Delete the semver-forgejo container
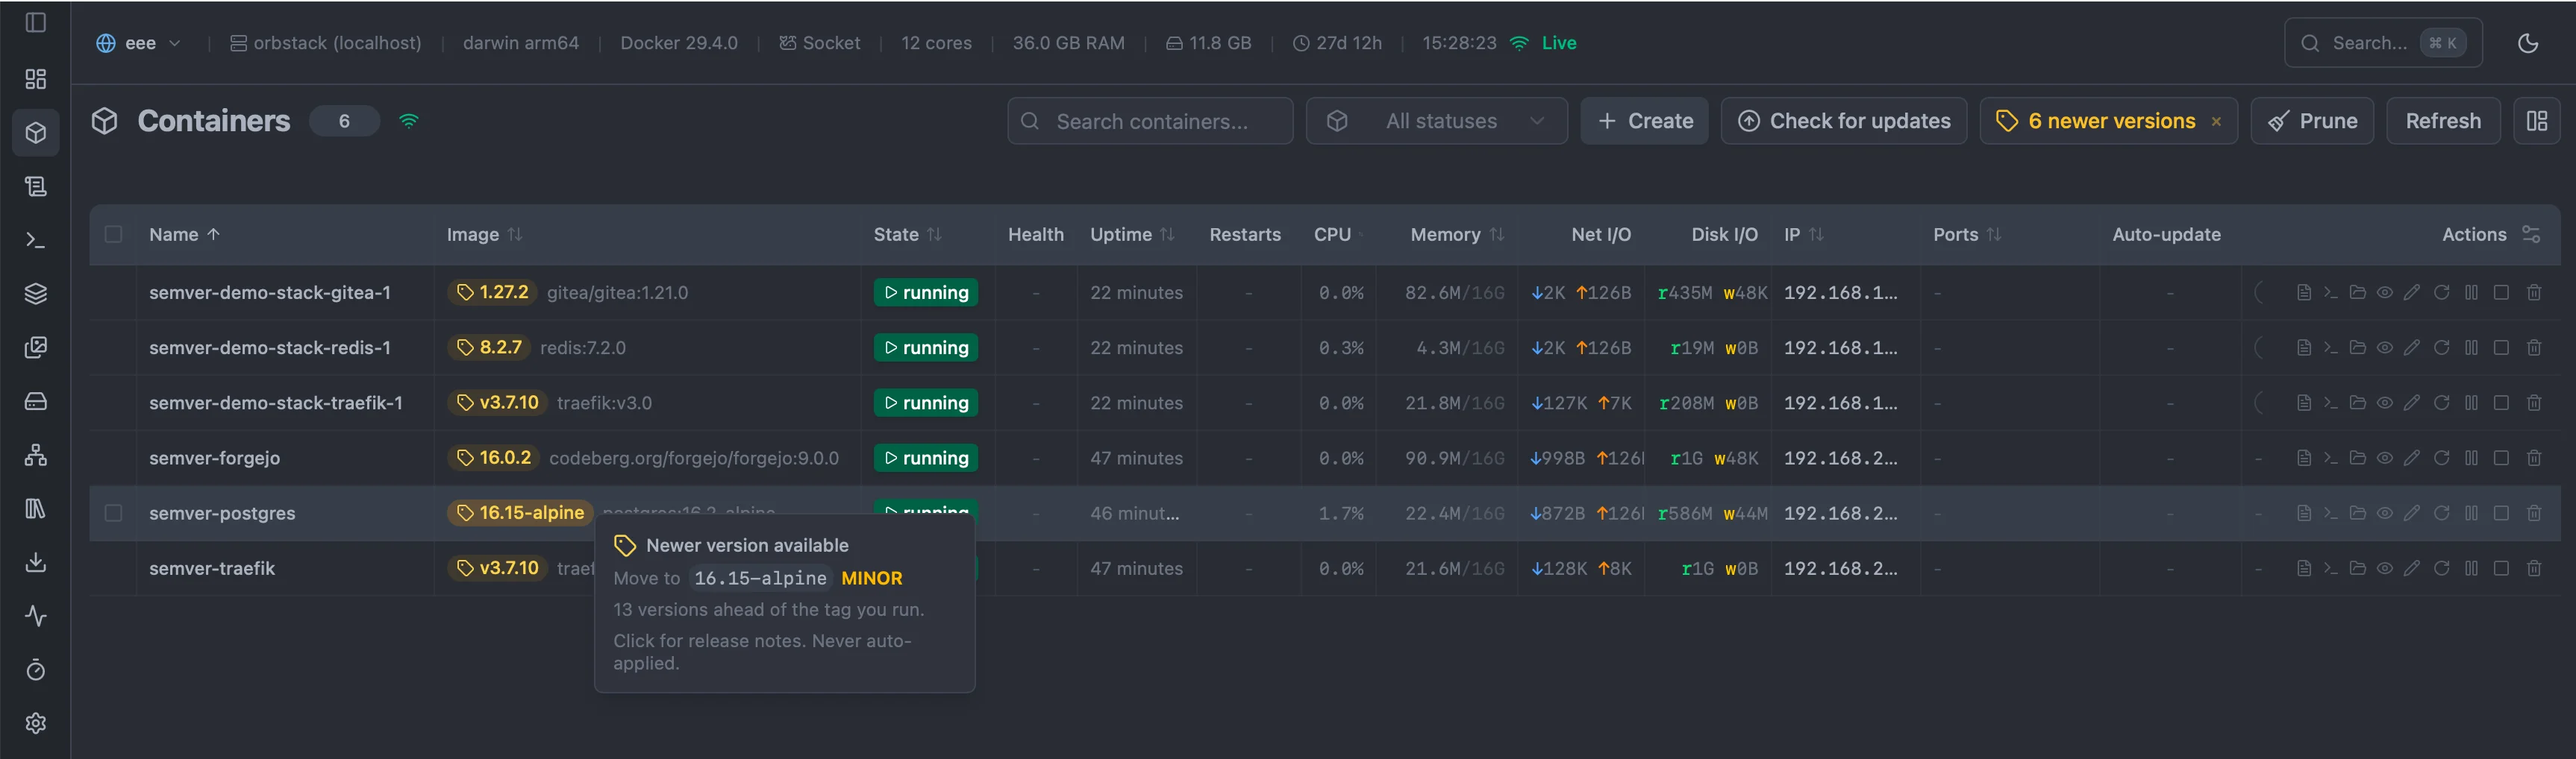2576x759 pixels. (2534, 459)
